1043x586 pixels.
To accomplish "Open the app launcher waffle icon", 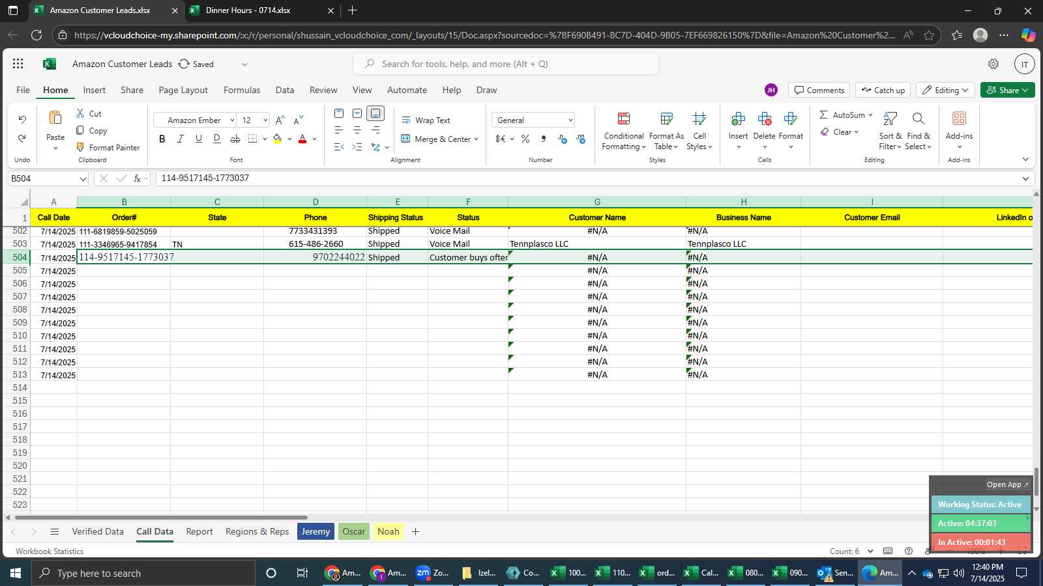I will (18, 64).
